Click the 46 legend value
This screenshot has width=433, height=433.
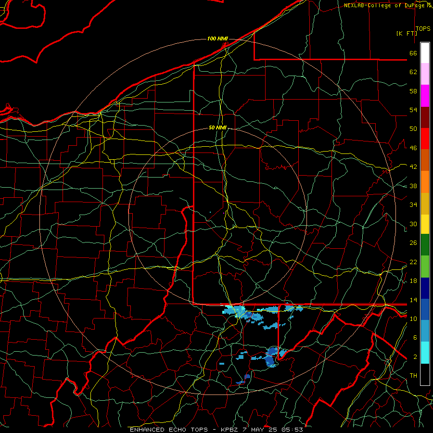click(413, 148)
